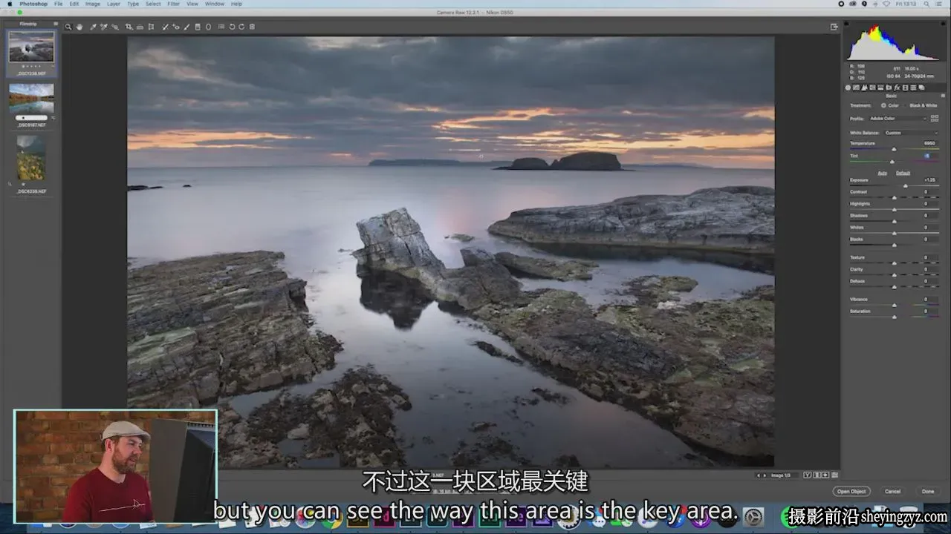Click the Cancel button
951x534 pixels.
[x=893, y=491]
